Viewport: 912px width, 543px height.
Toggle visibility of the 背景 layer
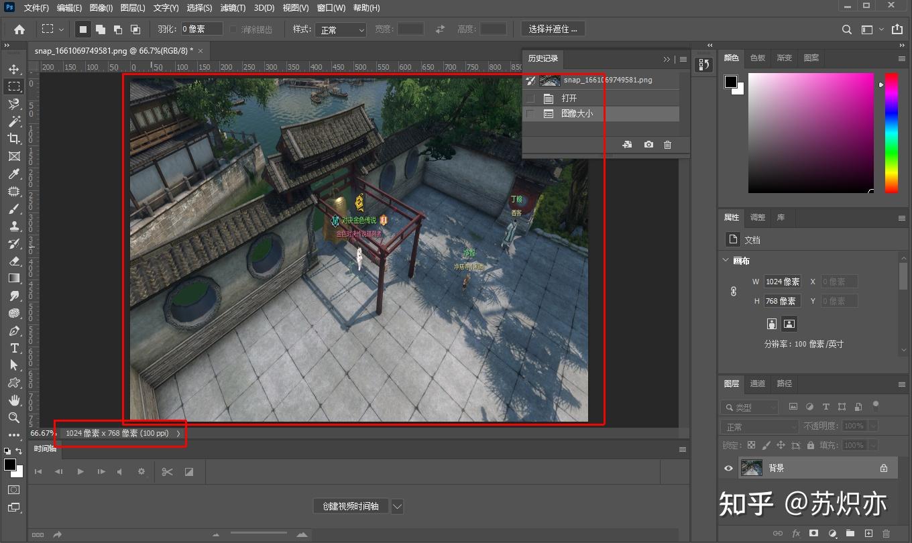coord(728,469)
